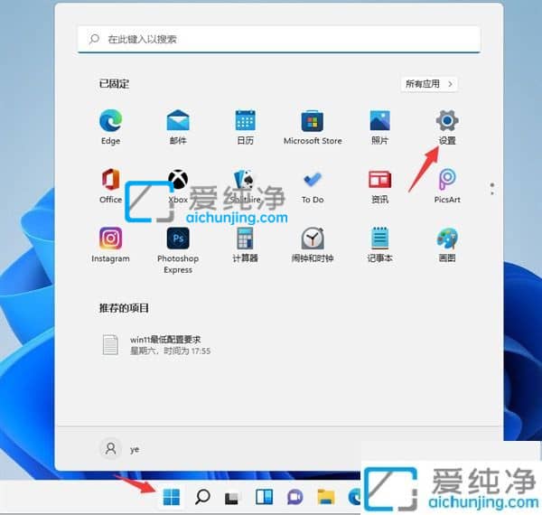This screenshot has width=542, height=515.
Task: Open Widgets panel from taskbar
Action: pos(264,497)
